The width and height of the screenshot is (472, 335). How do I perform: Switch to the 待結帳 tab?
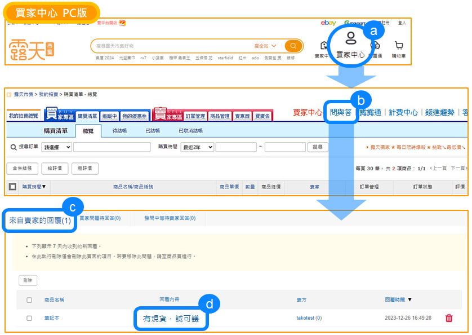[119, 131]
